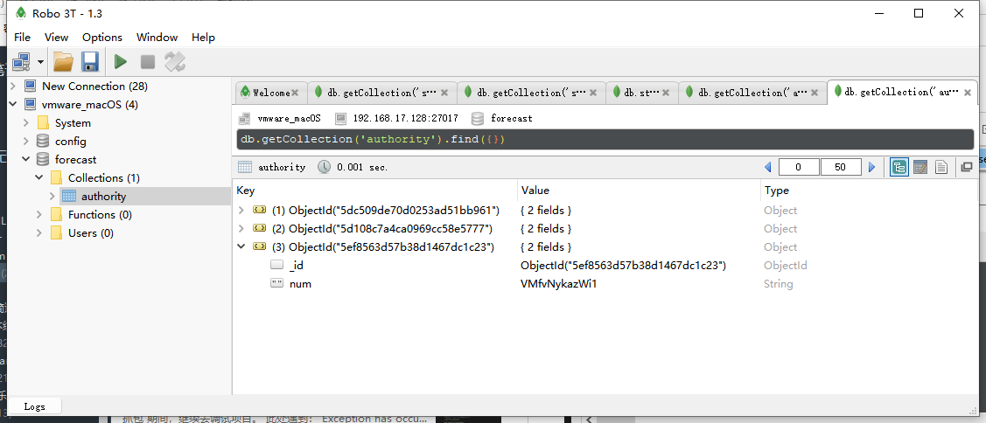Image resolution: width=986 pixels, height=423 pixels.
Task: Expand the Users (0) folder
Action: [39, 233]
